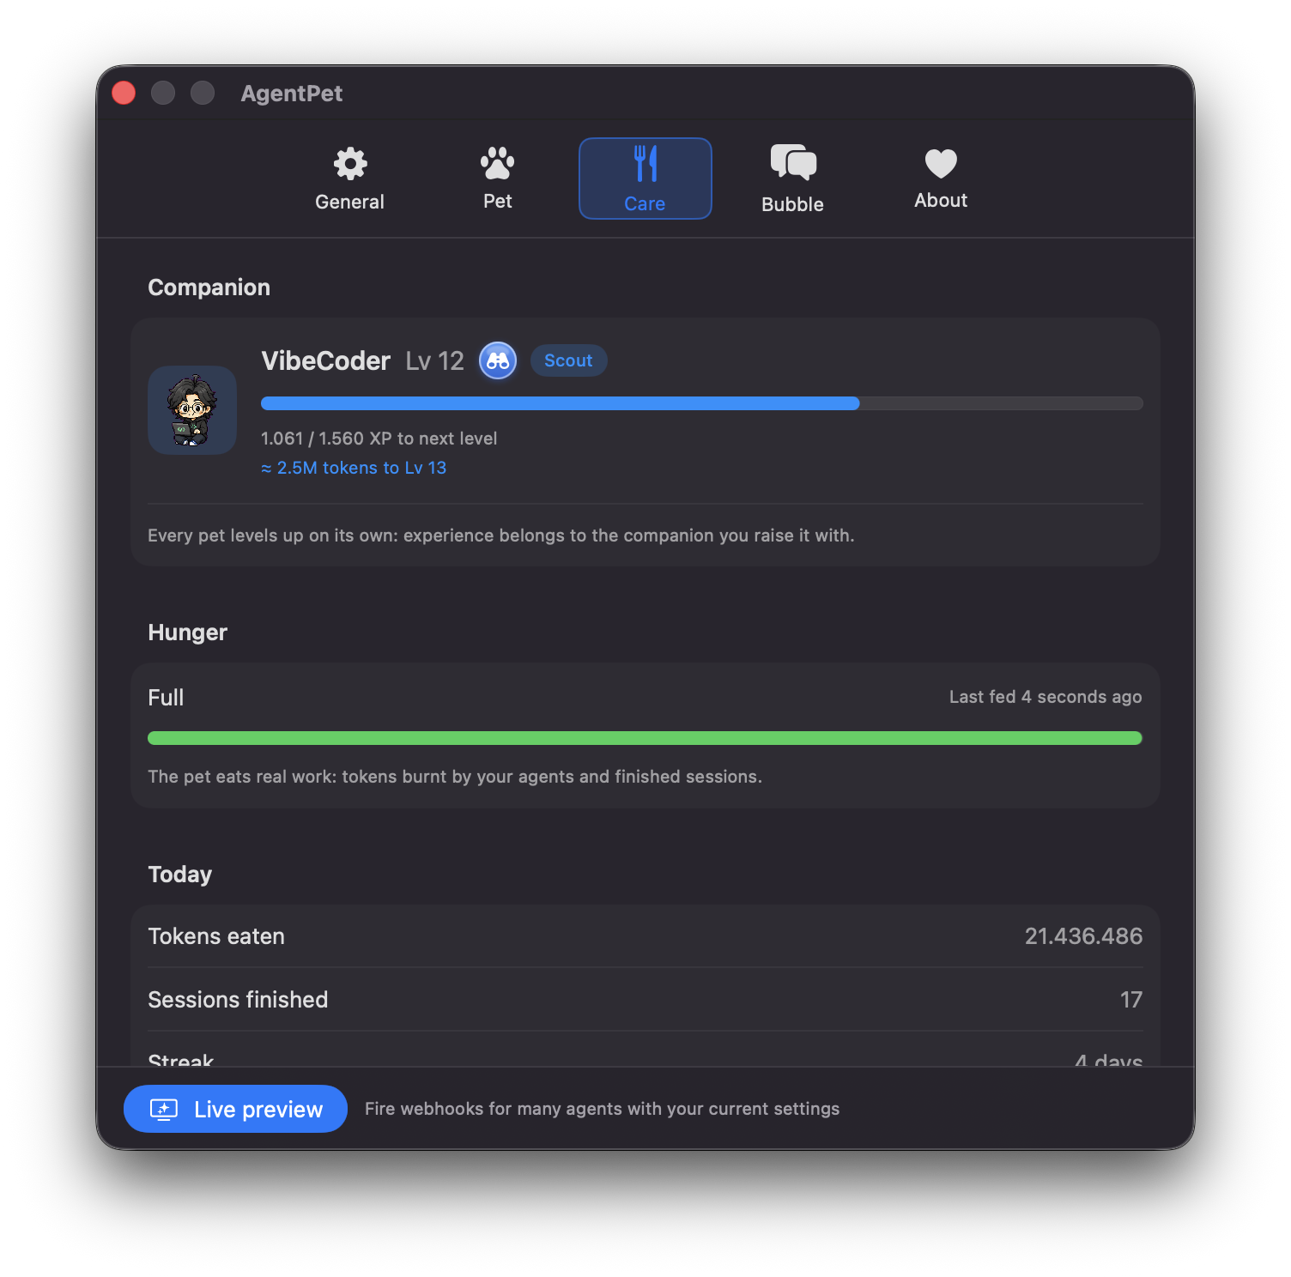Click the Today section heading
The width and height of the screenshot is (1291, 1277).
coord(179,875)
